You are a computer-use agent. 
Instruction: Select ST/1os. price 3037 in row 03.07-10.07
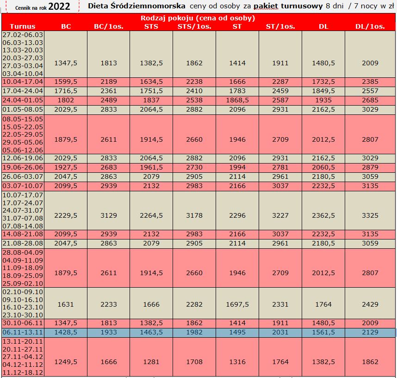point(280,186)
